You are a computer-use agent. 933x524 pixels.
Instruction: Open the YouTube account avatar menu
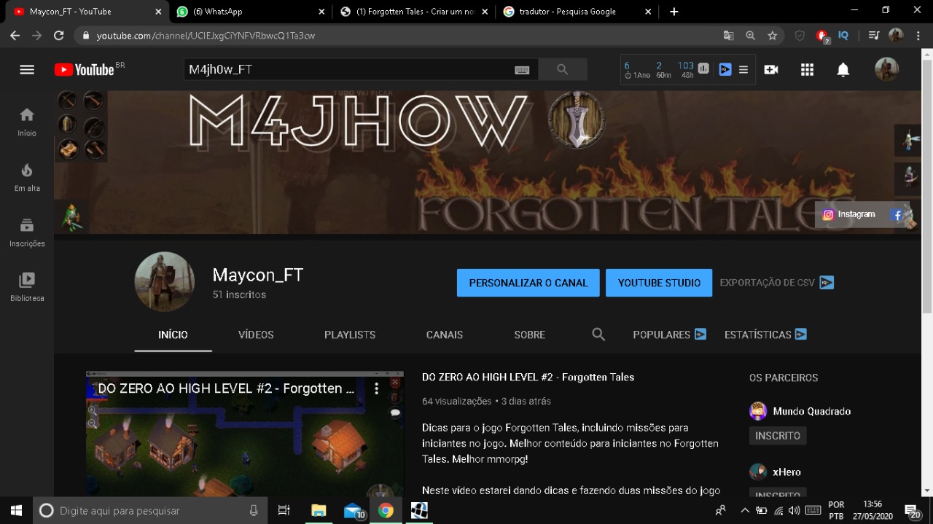coord(886,69)
